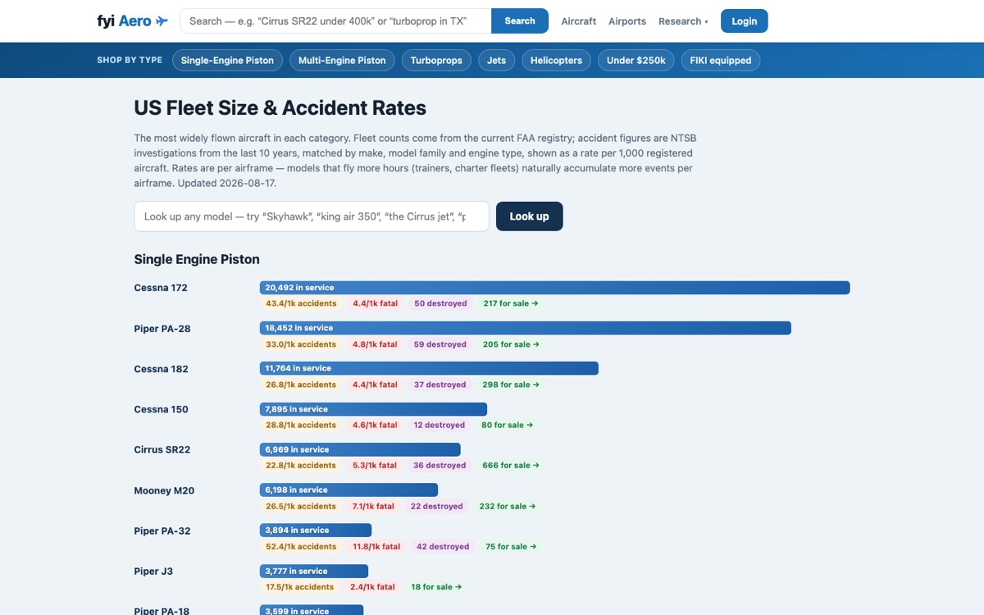Viewport: 984px width, 615px height.
Task: Choose the Under $250k filter pill
Action: click(x=636, y=60)
